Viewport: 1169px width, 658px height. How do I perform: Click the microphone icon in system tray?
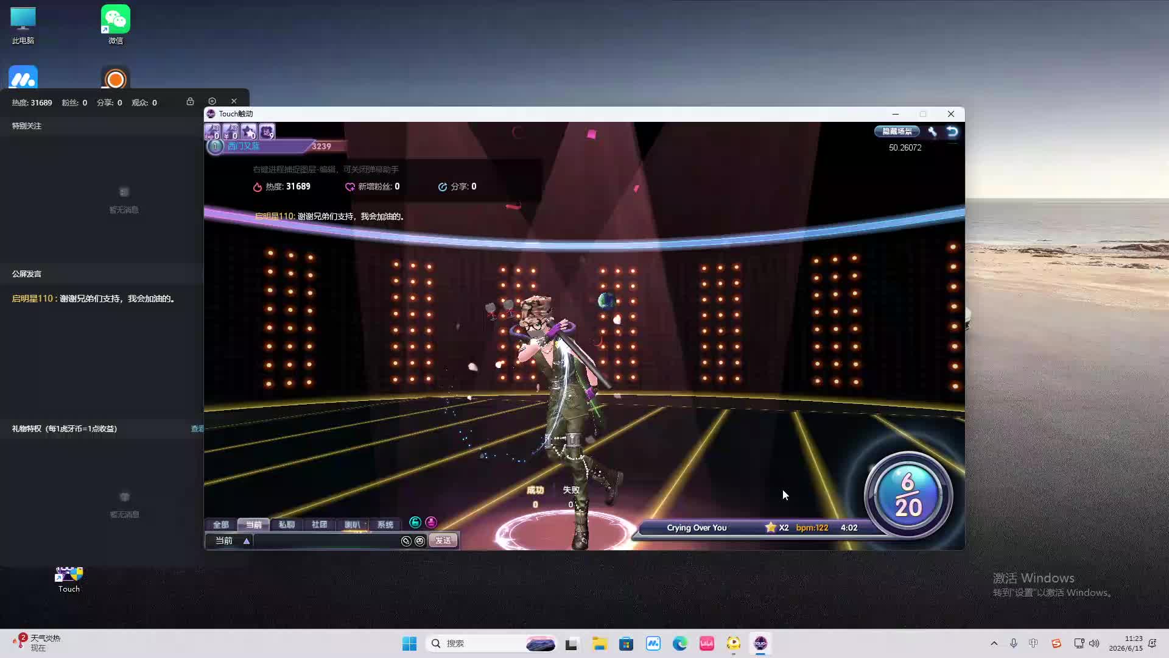pyautogui.click(x=1014, y=643)
